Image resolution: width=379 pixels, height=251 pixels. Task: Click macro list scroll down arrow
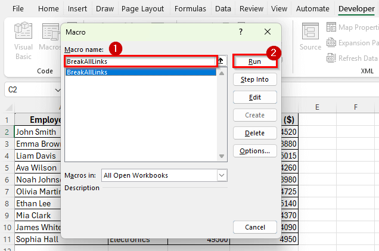point(222,156)
